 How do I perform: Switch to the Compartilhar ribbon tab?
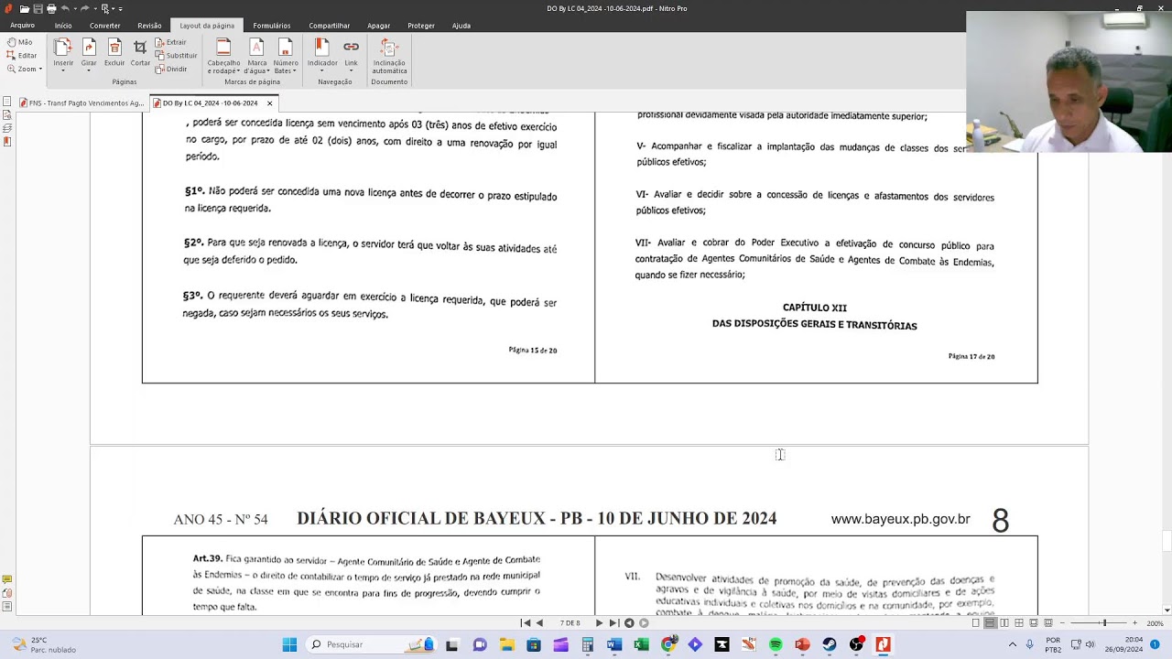click(330, 26)
